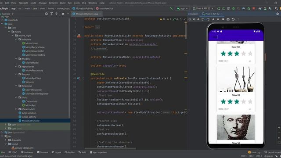
Task: Collapse the Models package
Action: click(16, 59)
